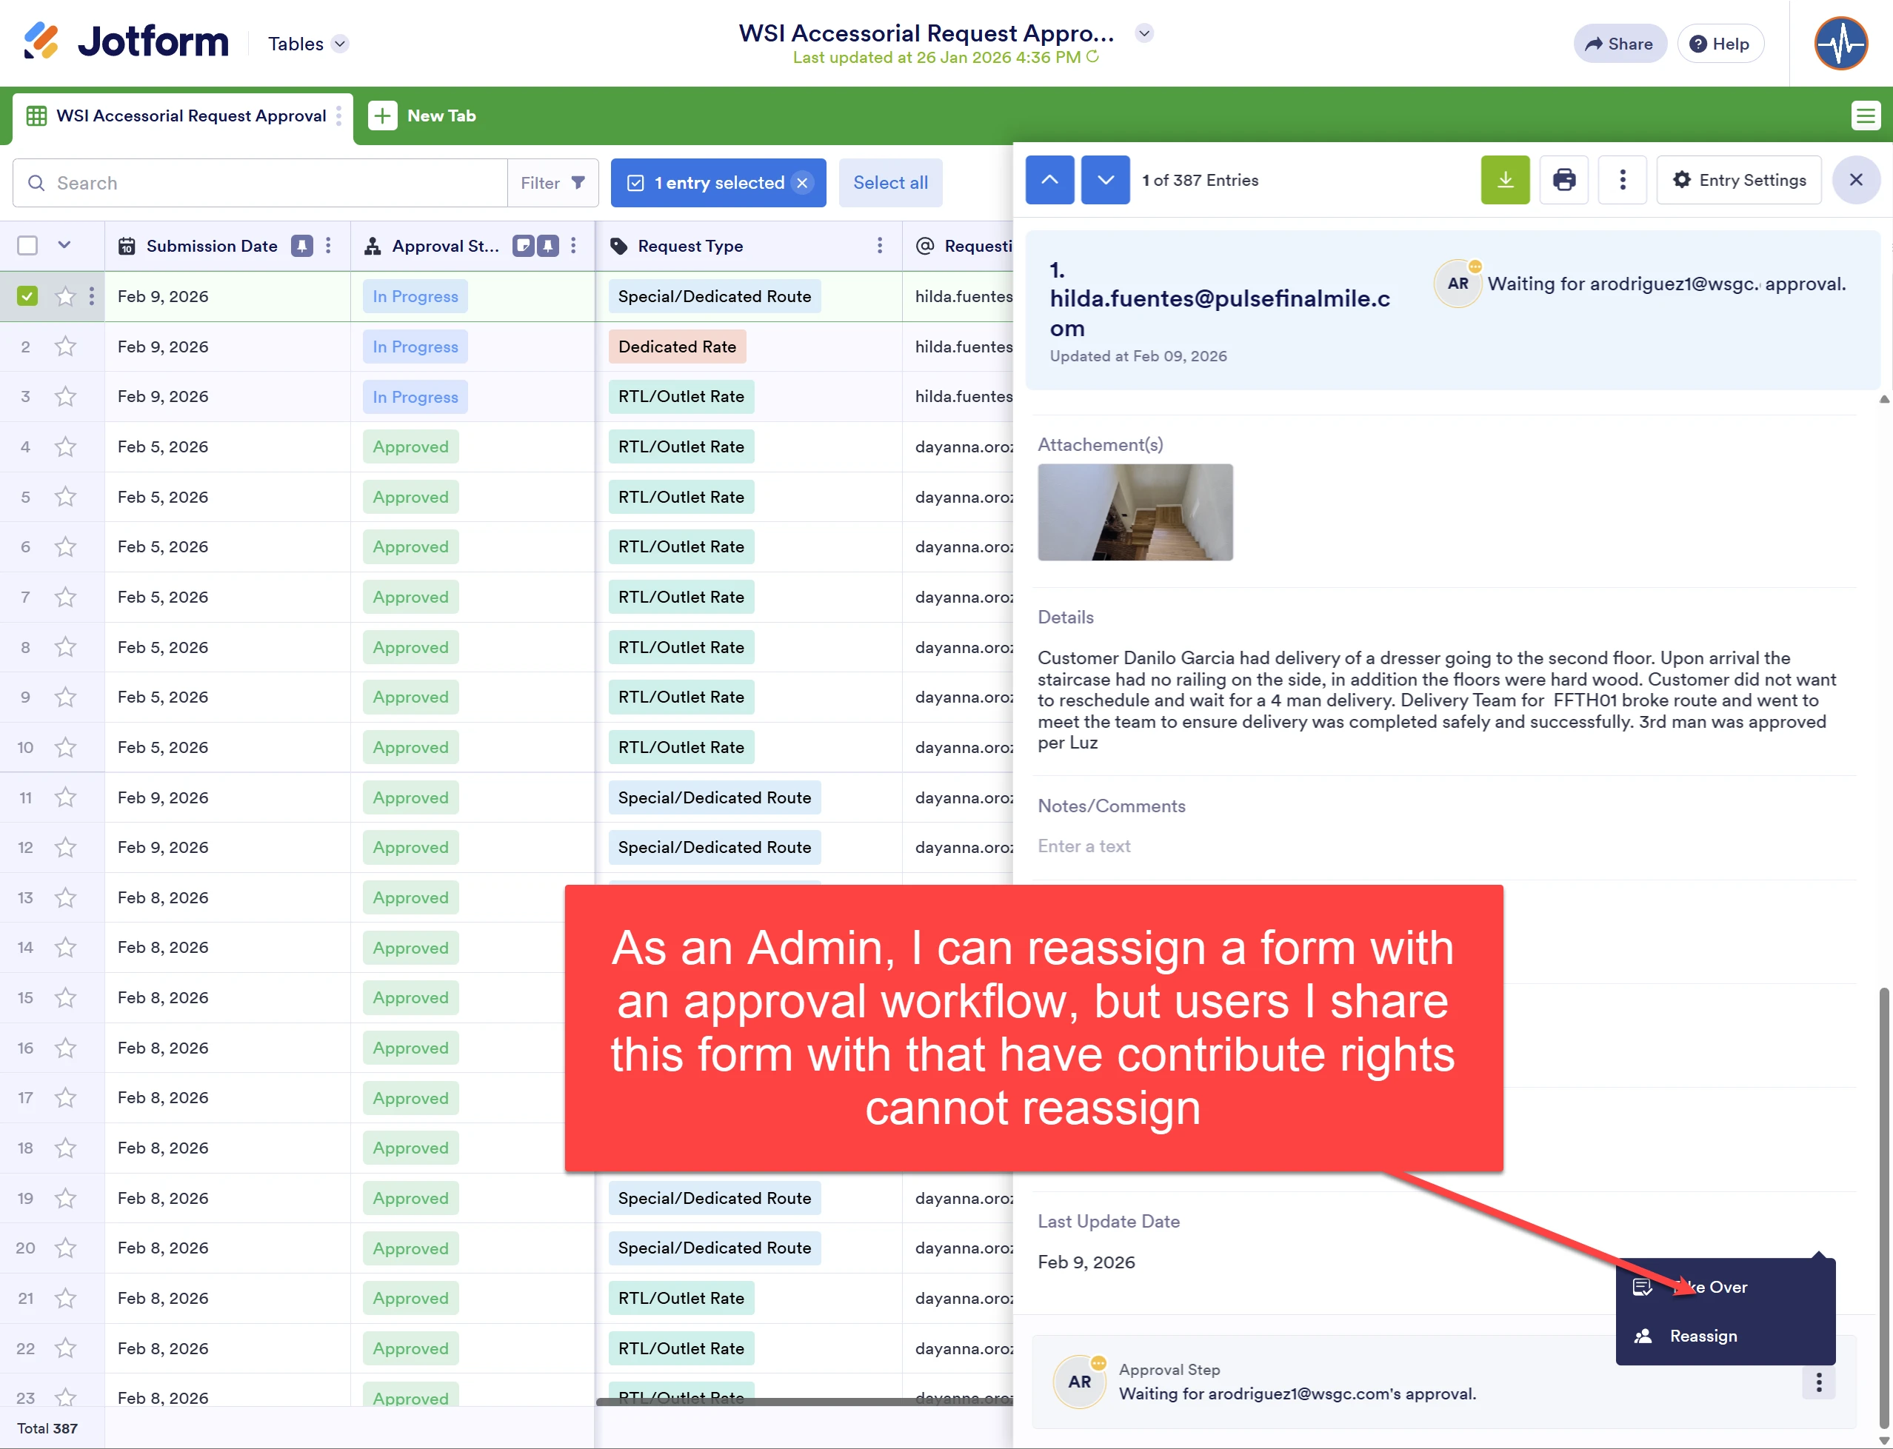Add a New Tab
The height and width of the screenshot is (1449, 1893).
tap(424, 115)
